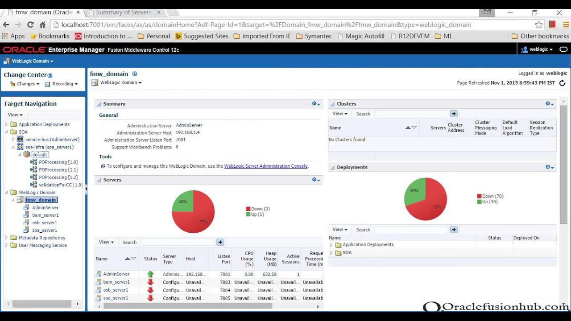Run the Servers search arrow button

220,242
